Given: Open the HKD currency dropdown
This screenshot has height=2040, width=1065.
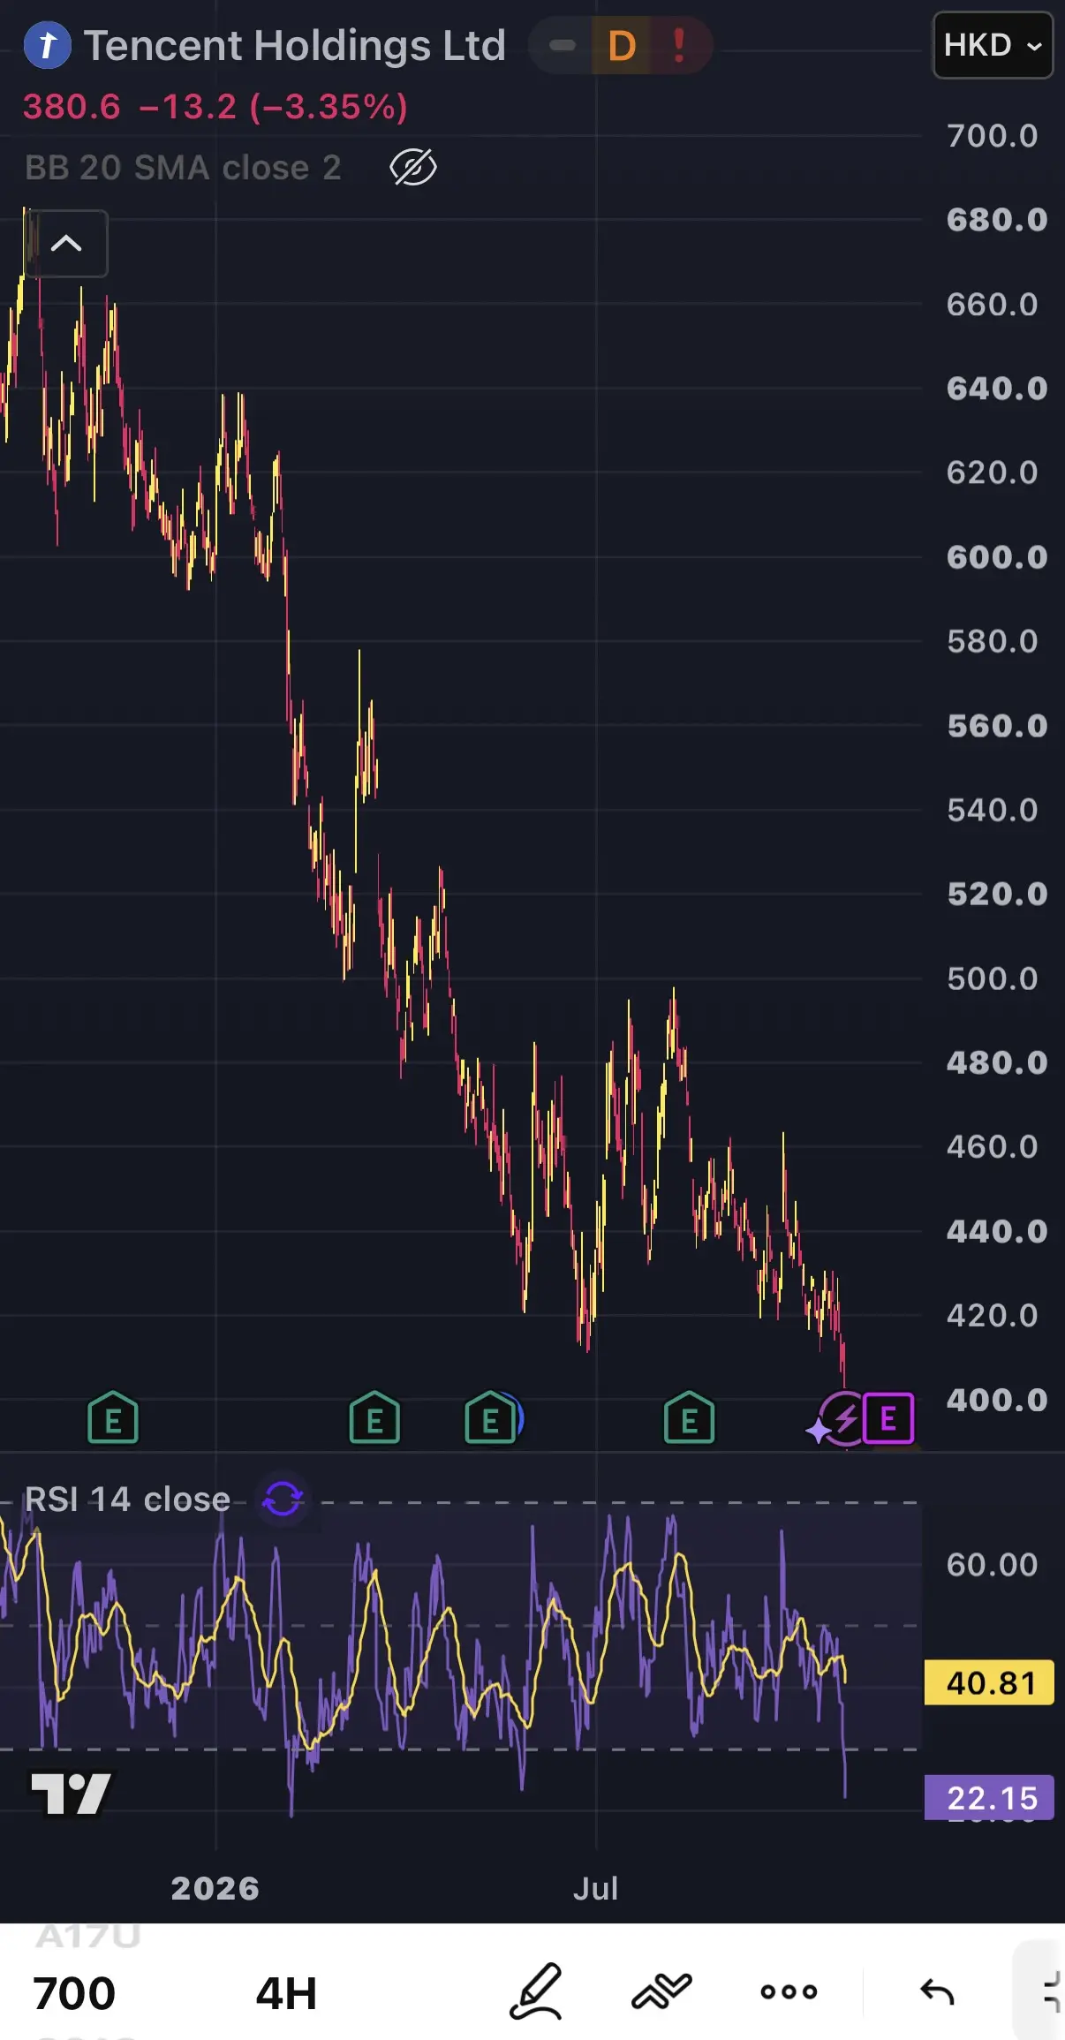Looking at the screenshot, I should tap(993, 45).
